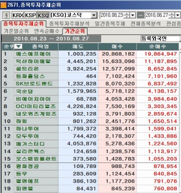Click the 순위 header sort arrow
The image size is (181, 193).
tap(18, 46)
